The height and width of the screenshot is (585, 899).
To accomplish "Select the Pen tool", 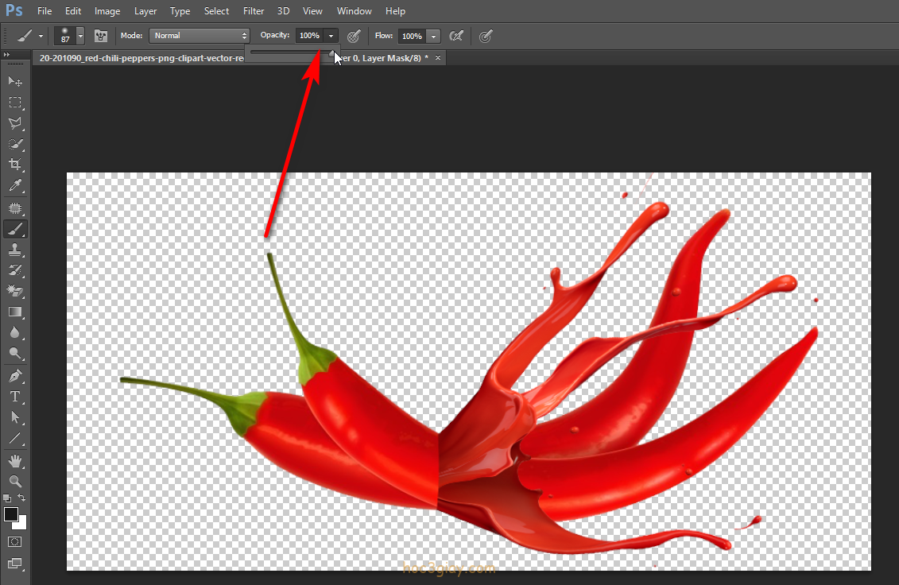I will click(15, 375).
